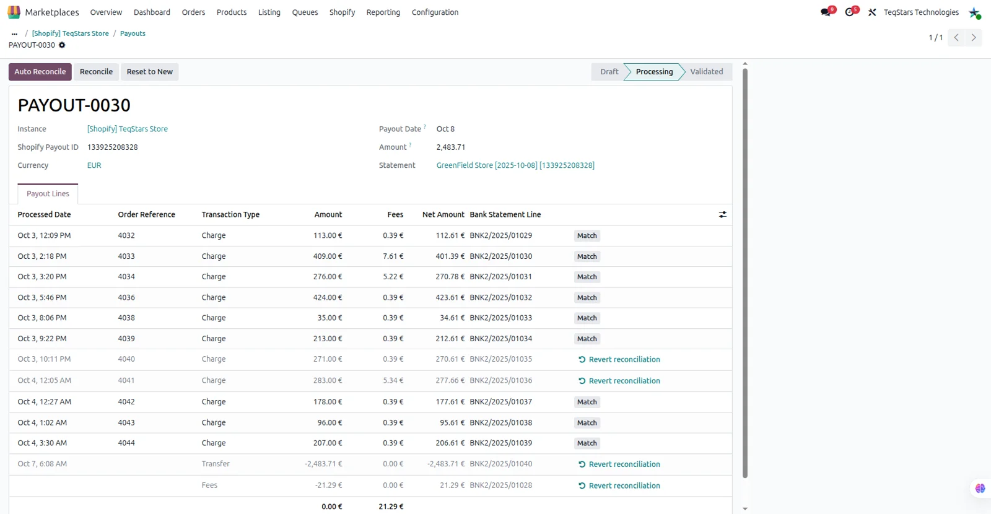The image size is (991, 514).
Task: Open the Queues menu
Action: click(x=305, y=12)
